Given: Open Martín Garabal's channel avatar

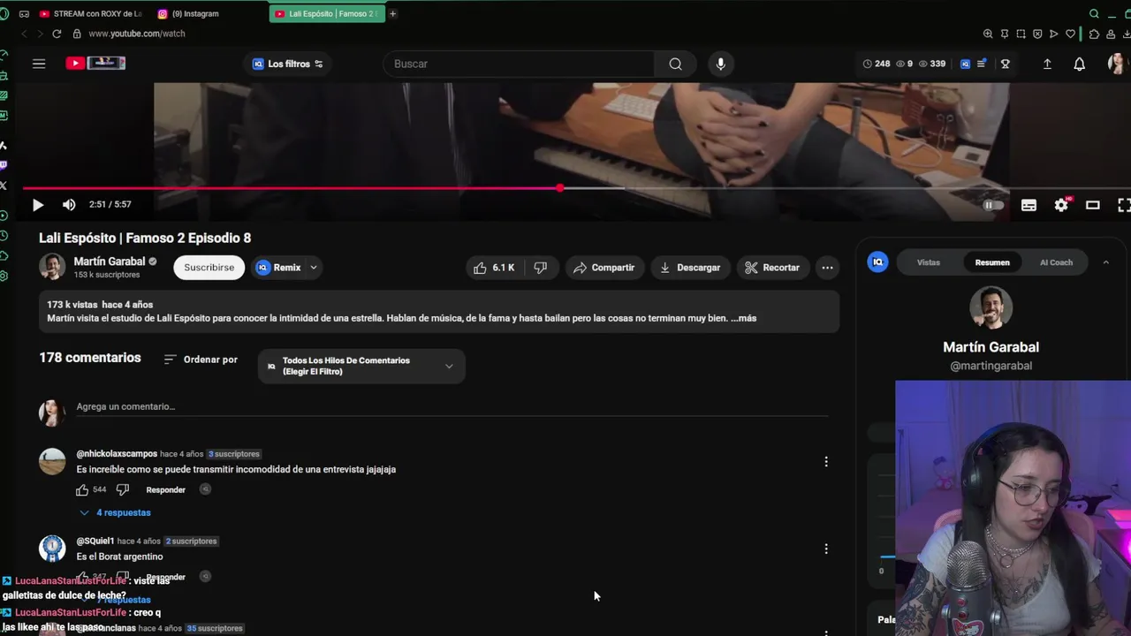Looking at the screenshot, I should coord(52,267).
